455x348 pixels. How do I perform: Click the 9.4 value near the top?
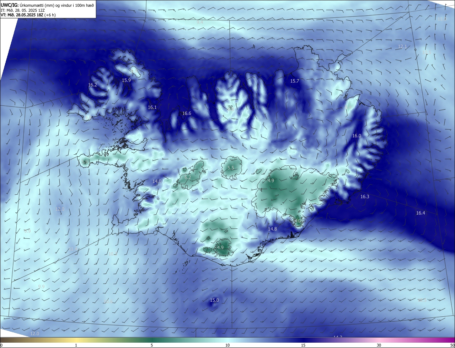200,22
